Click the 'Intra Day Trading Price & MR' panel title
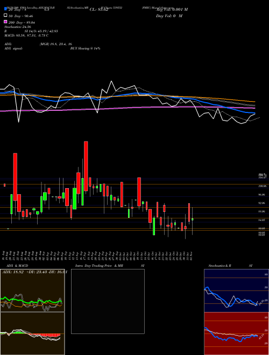 tap(99, 266)
